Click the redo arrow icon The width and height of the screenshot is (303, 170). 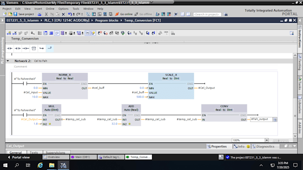pos(78,14)
